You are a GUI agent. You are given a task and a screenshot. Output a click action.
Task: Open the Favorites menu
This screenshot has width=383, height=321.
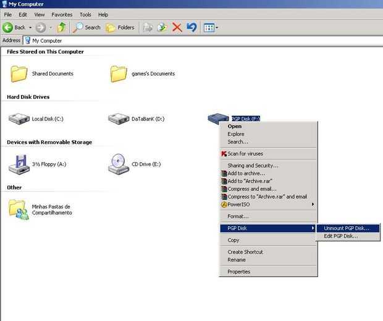coord(62,15)
